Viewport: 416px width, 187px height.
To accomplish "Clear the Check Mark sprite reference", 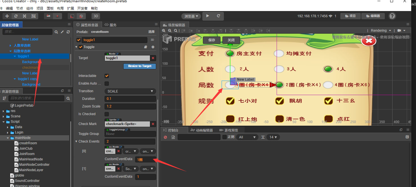I will [x=153, y=124].
